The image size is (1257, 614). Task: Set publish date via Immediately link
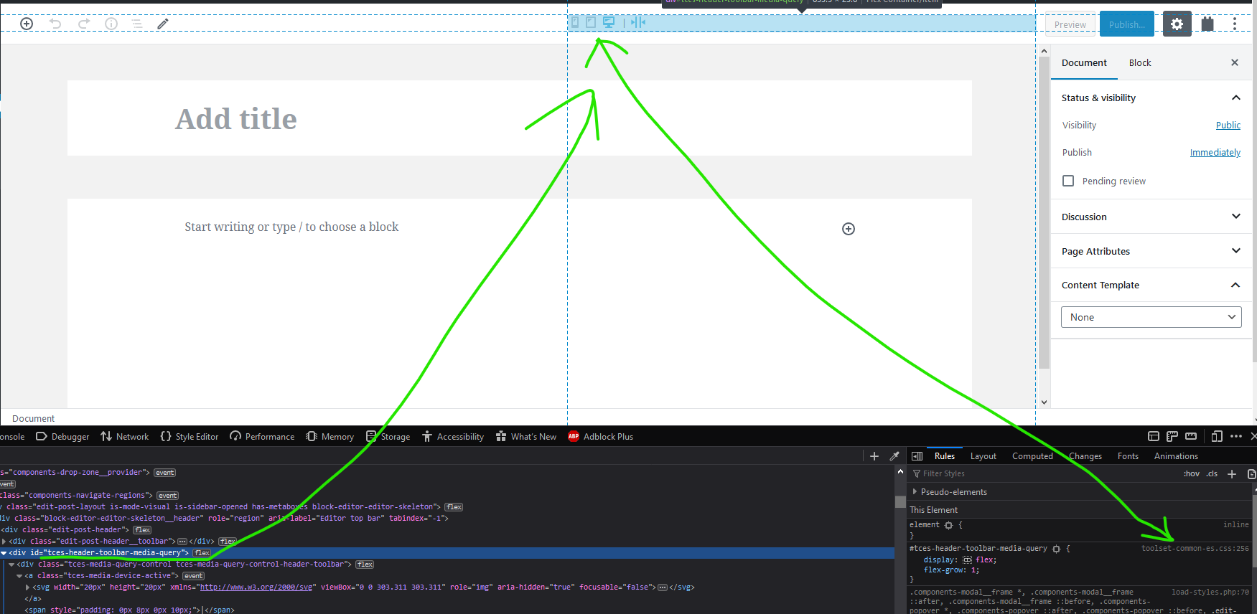click(1215, 152)
